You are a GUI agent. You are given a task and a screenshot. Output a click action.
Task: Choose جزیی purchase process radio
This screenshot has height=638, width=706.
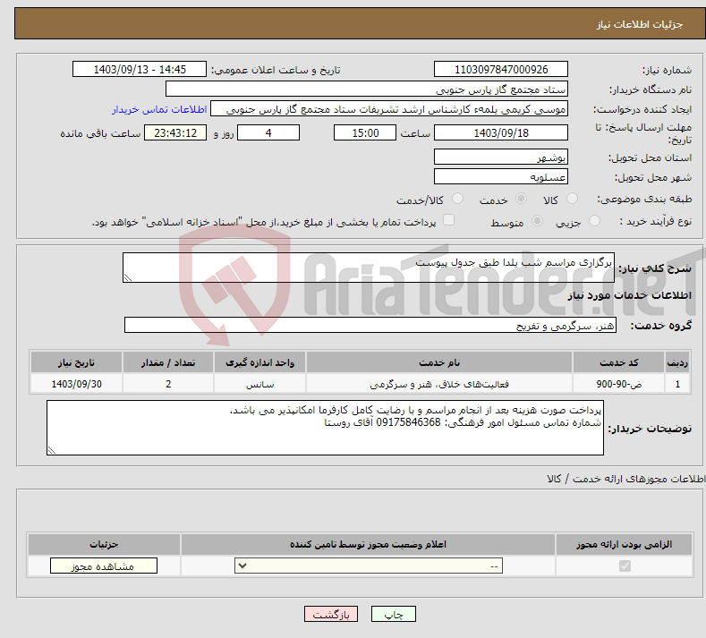594,221
